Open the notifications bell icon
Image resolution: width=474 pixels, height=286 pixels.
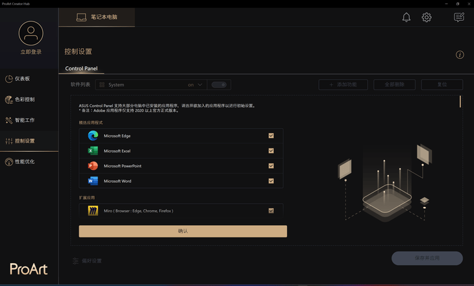coord(406,18)
